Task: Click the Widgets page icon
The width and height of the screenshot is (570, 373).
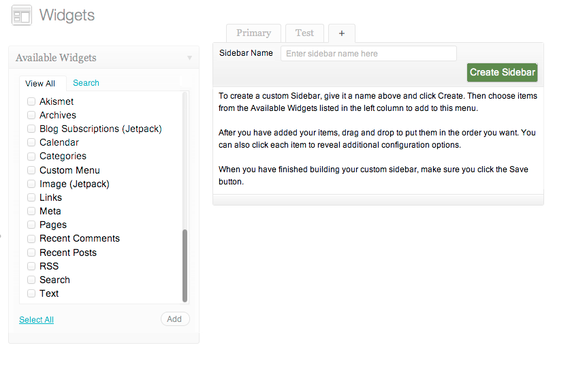Action: (21, 15)
